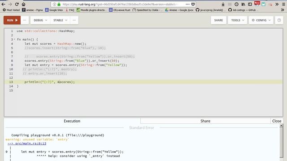Close the output panel
Viewport: 287px width, 161px height.
277,121
